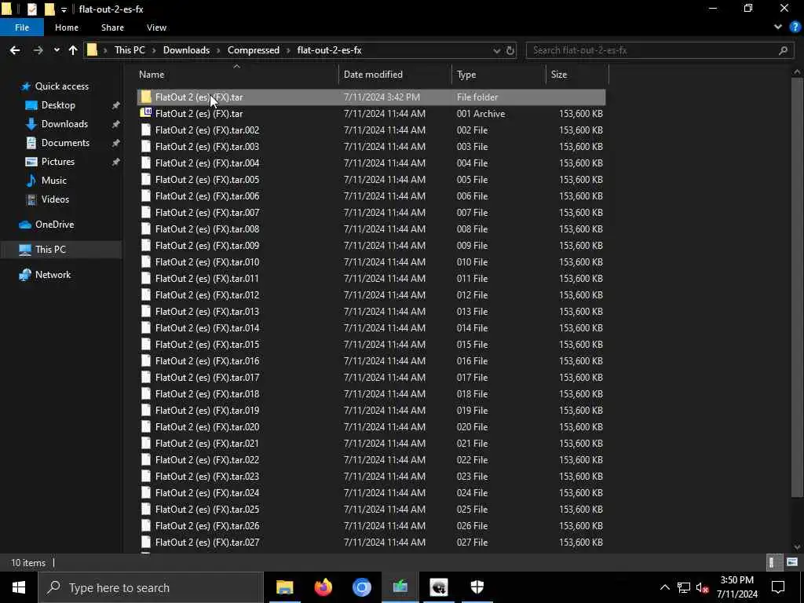
Task: Click the icon of the FlatOut tar.023 file
Action: tap(146, 476)
